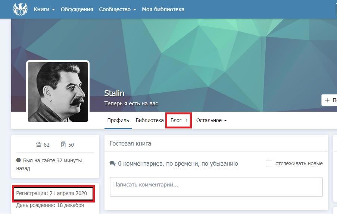337x217 pixels.
Task: Click the eagle site logo
Action: 20,9
